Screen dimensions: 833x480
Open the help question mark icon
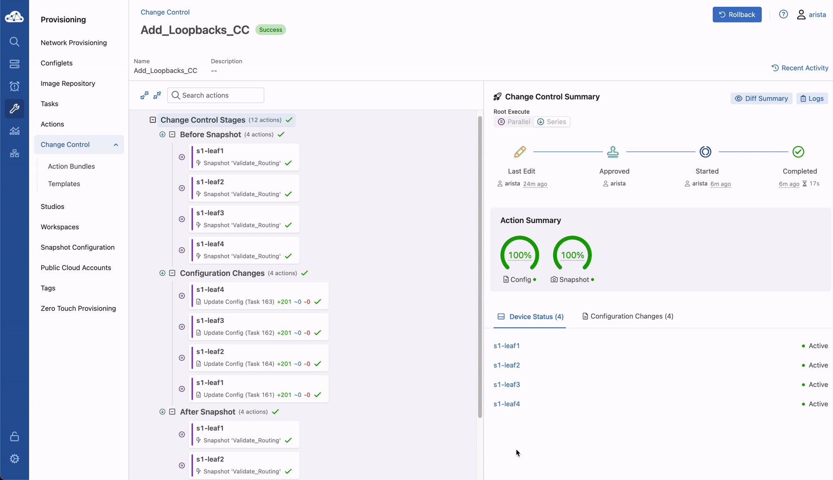pos(783,15)
